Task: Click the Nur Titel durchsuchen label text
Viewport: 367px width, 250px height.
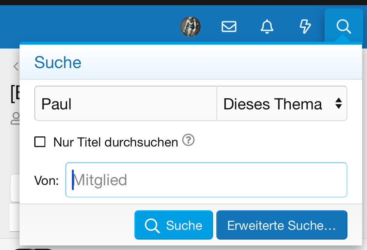Action: click(115, 142)
